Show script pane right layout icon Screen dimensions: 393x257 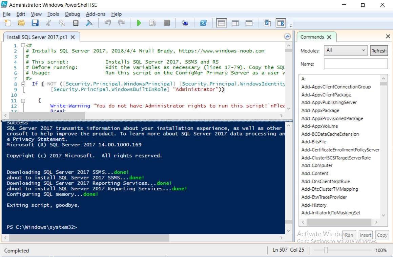pyautogui.click(x=235, y=23)
